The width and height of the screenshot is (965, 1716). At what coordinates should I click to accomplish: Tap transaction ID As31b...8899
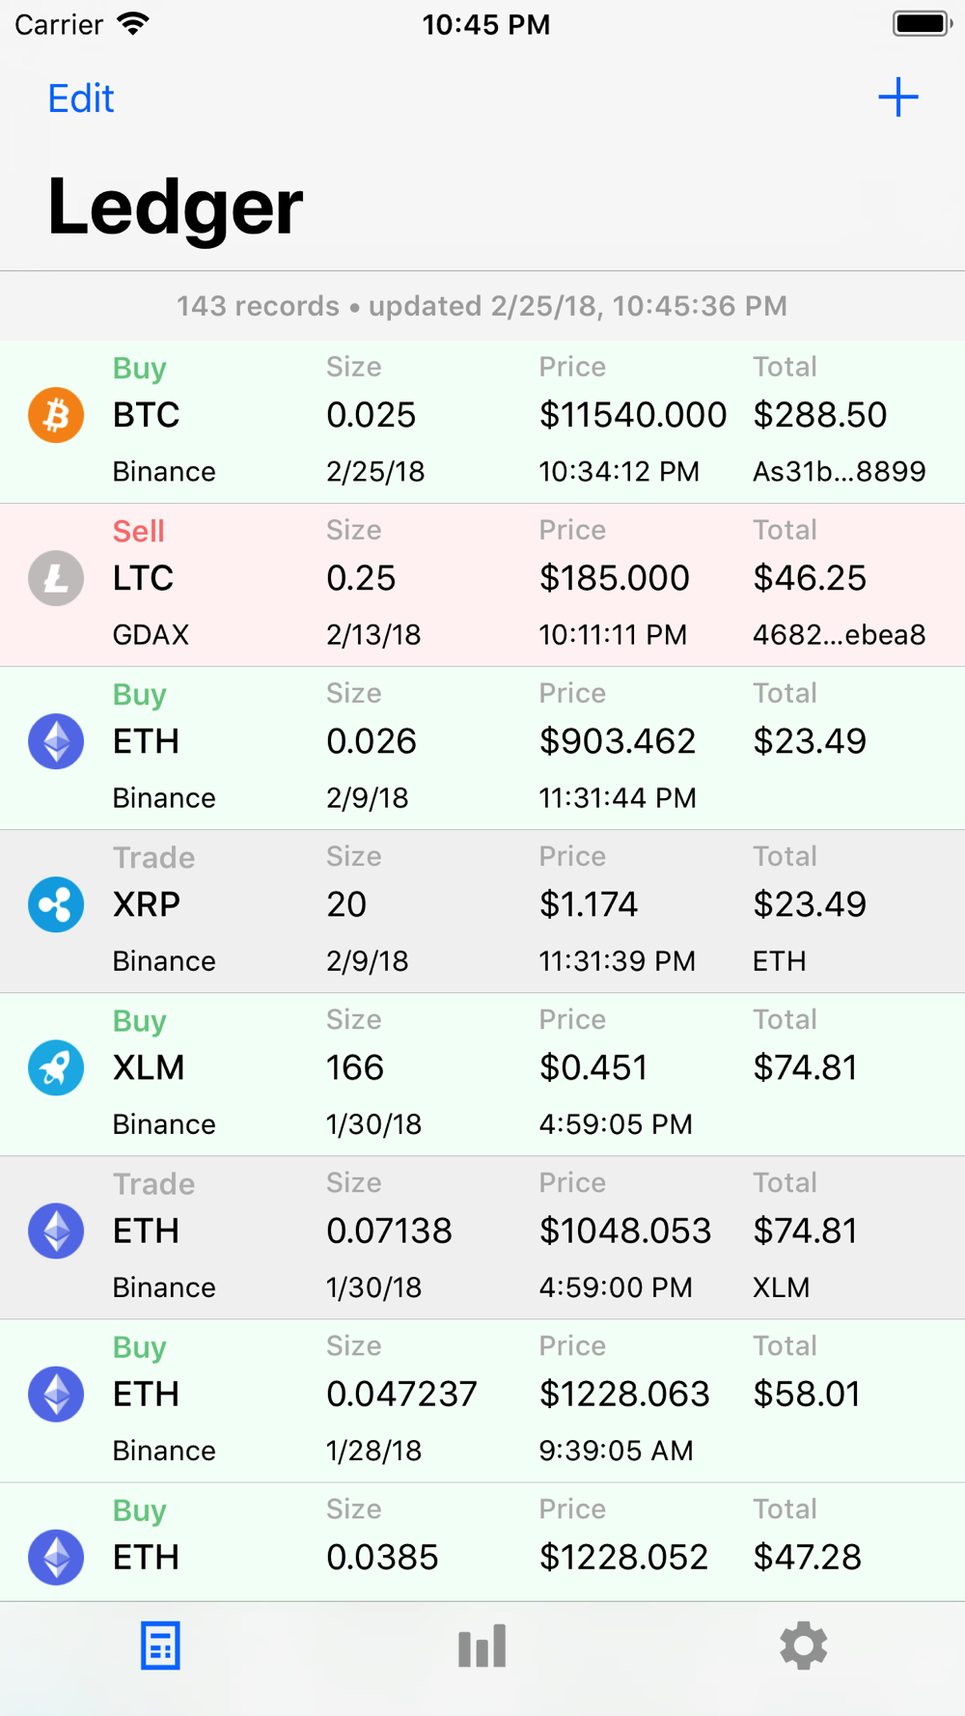839,471
